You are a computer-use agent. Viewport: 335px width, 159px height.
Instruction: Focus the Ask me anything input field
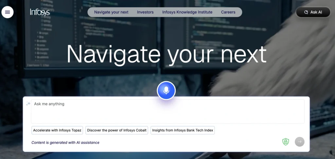(168, 111)
